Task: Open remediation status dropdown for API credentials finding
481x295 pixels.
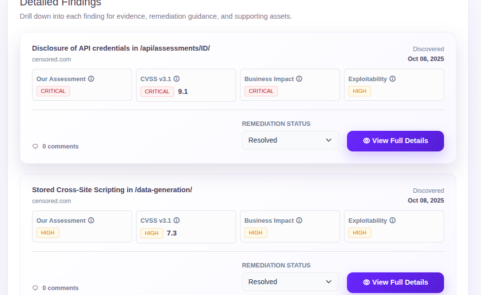Action: (x=290, y=140)
